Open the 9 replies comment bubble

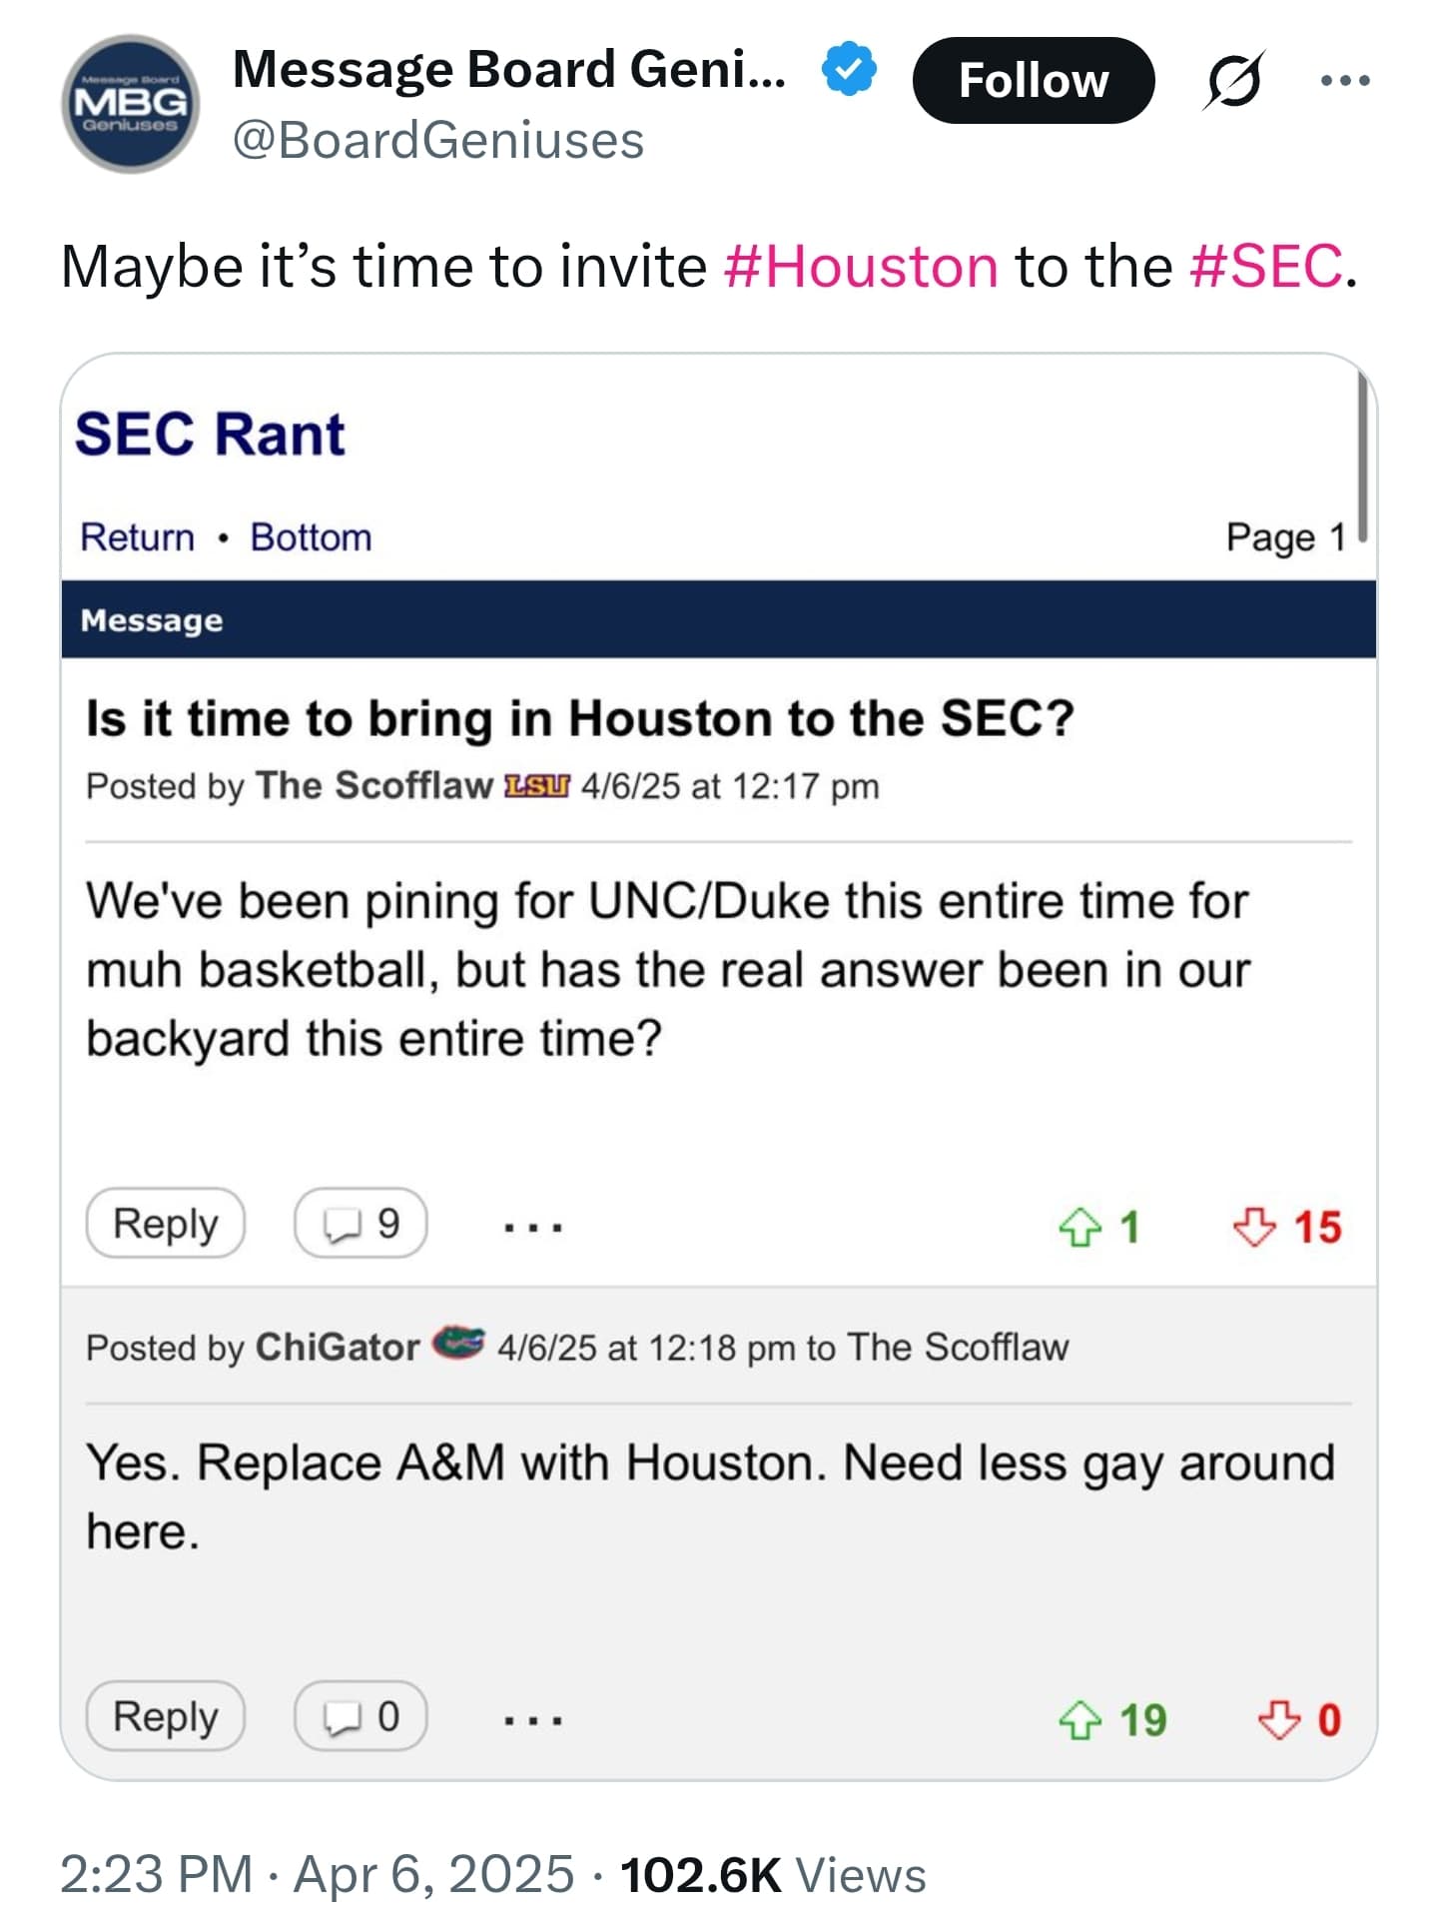point(360,1224)
